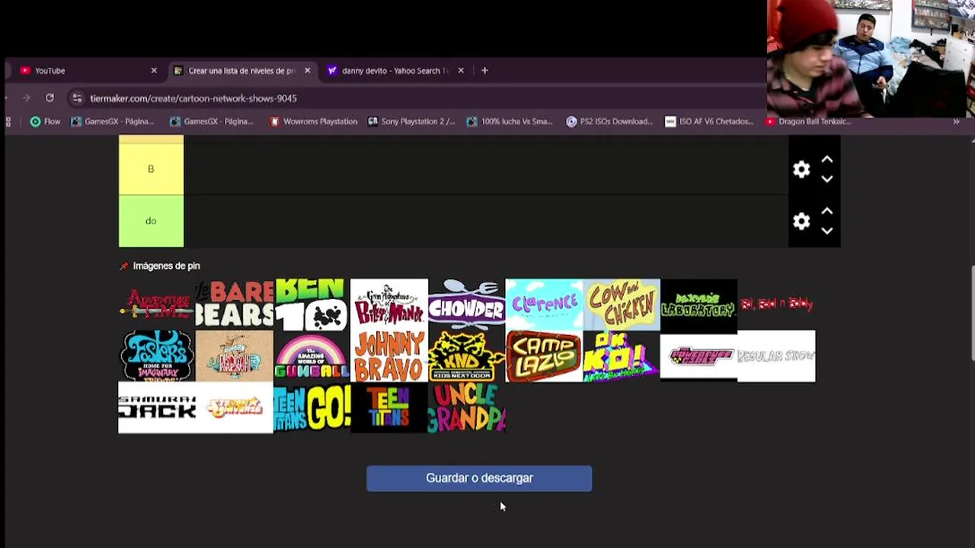Close the danny devito Yahoo tab
Viewport: 975px width, 548px height.
point(461,70)
